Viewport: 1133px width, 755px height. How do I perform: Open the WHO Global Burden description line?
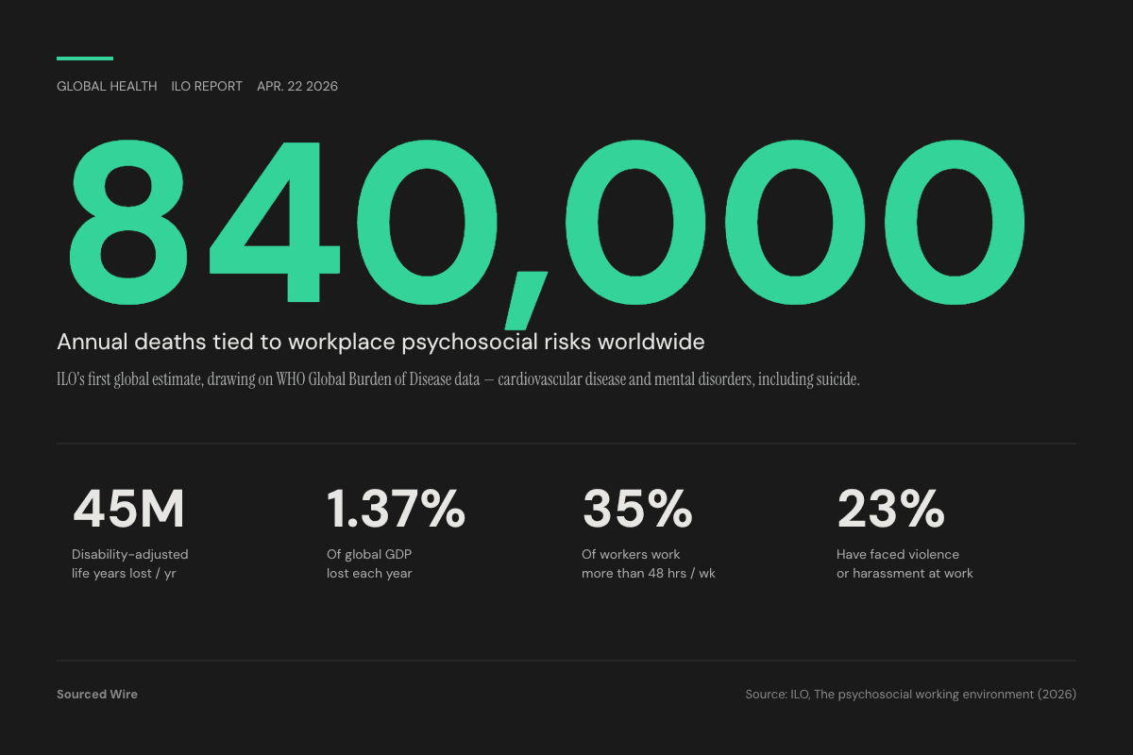[457, 377]
